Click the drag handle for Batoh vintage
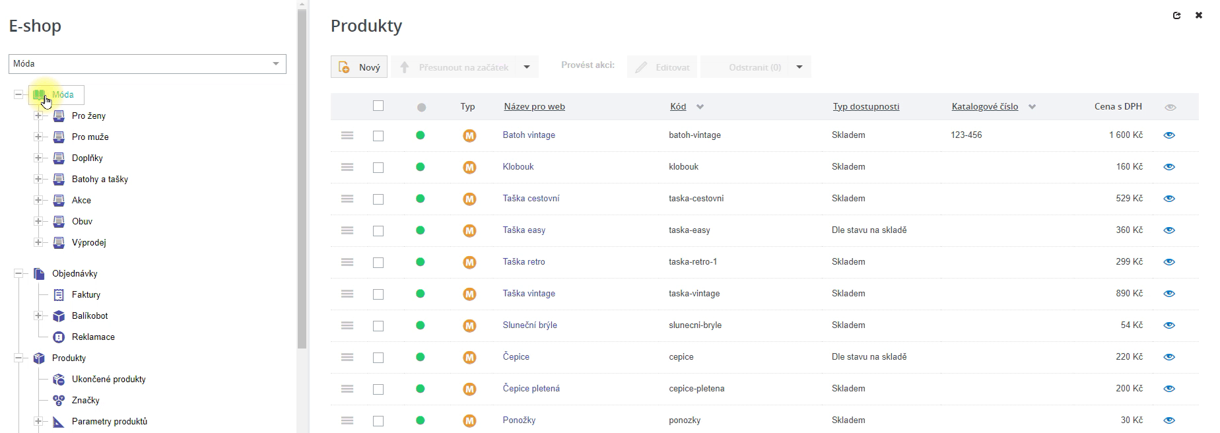 [347, 135]
